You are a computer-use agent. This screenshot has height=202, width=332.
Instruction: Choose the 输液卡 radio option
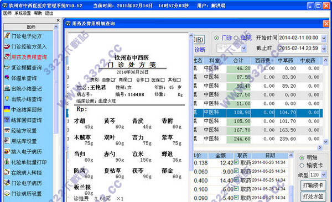(302, 166)
